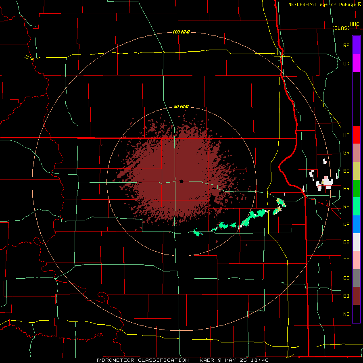This screenshot has height=363, width=363.
Task: Pick the DS white legend swatch
Action: tap(356, 242)
